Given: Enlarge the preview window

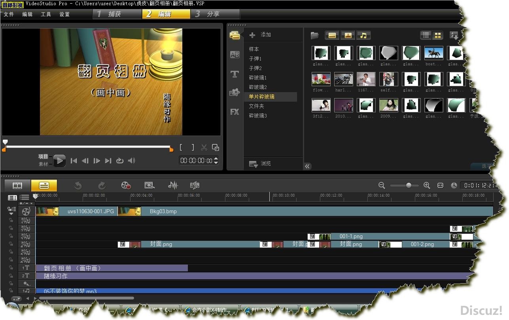Looking at the screenshot, I should pyautogui.click(x=216, y=148).
